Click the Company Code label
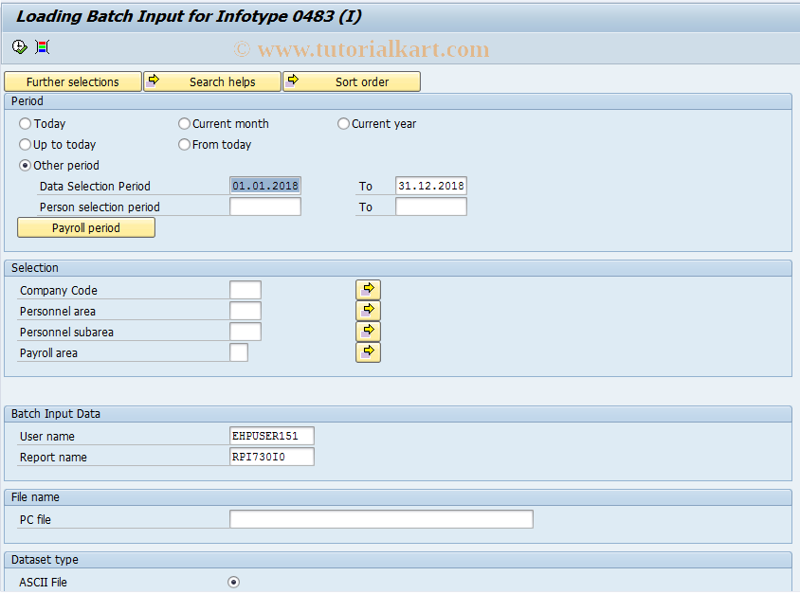This screenshot has width=800, height=594. tap(59, 291)
